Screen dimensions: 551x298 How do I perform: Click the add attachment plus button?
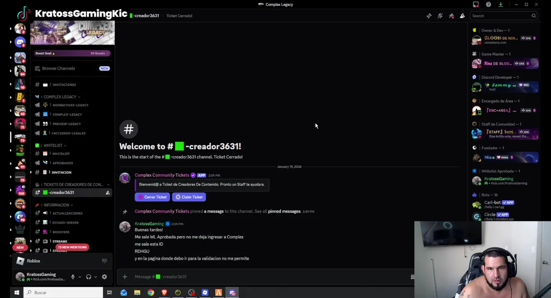point(125,276)
